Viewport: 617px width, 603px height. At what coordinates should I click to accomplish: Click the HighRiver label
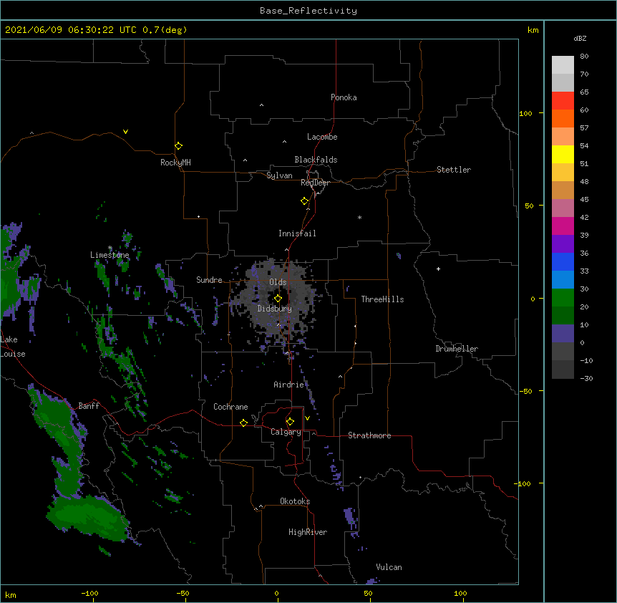(x=308, y=532)
